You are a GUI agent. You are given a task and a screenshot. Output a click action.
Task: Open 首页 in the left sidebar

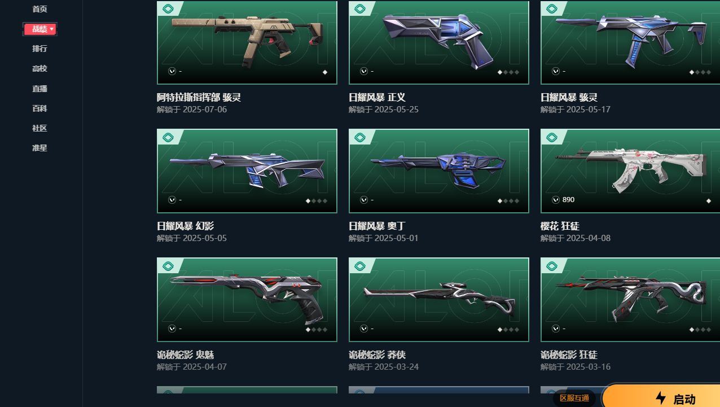pos(39,9)
